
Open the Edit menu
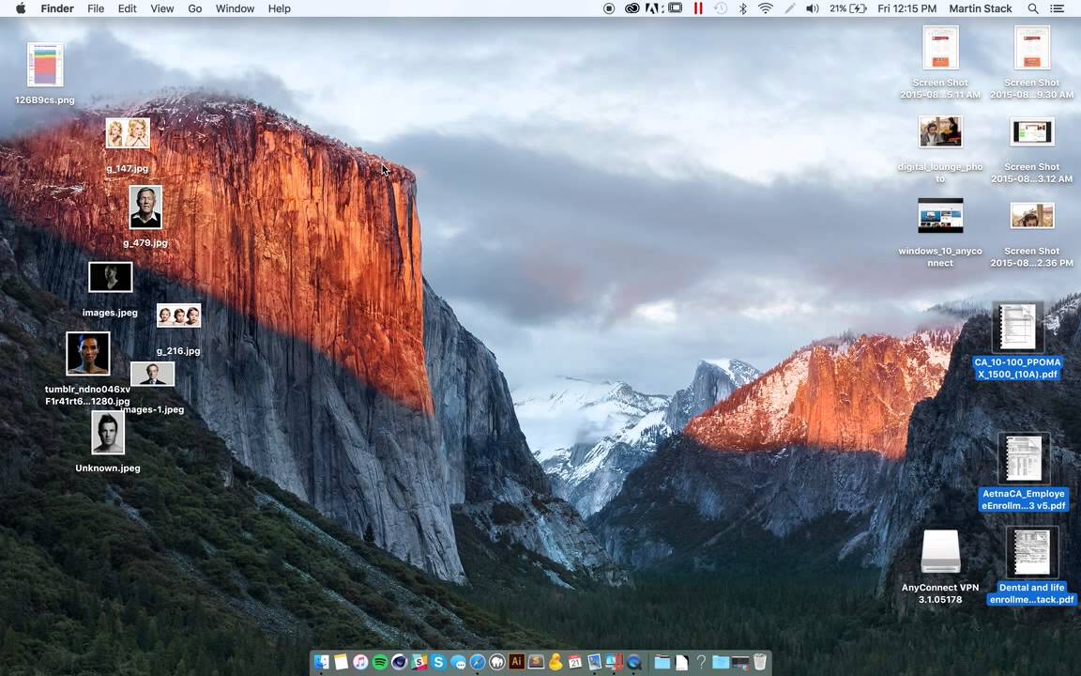click(127, 8)
